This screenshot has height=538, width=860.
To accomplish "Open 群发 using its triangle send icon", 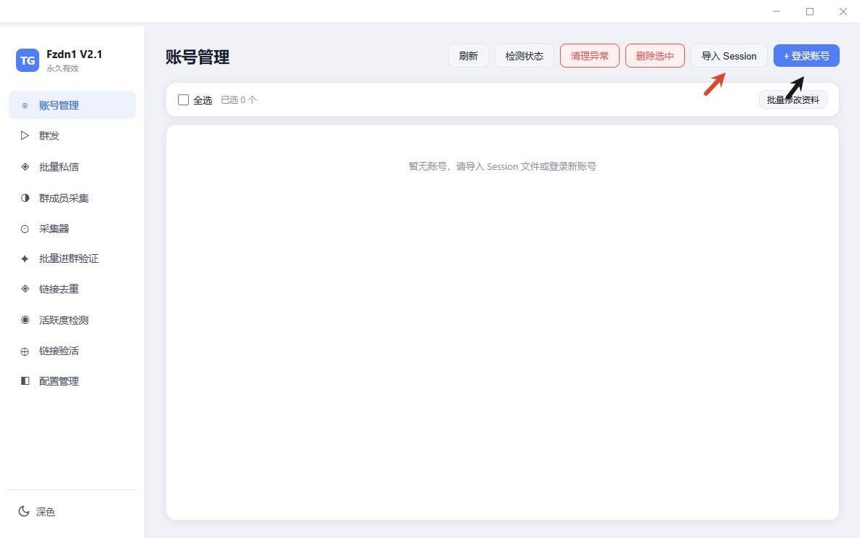I will click(24, 135).
